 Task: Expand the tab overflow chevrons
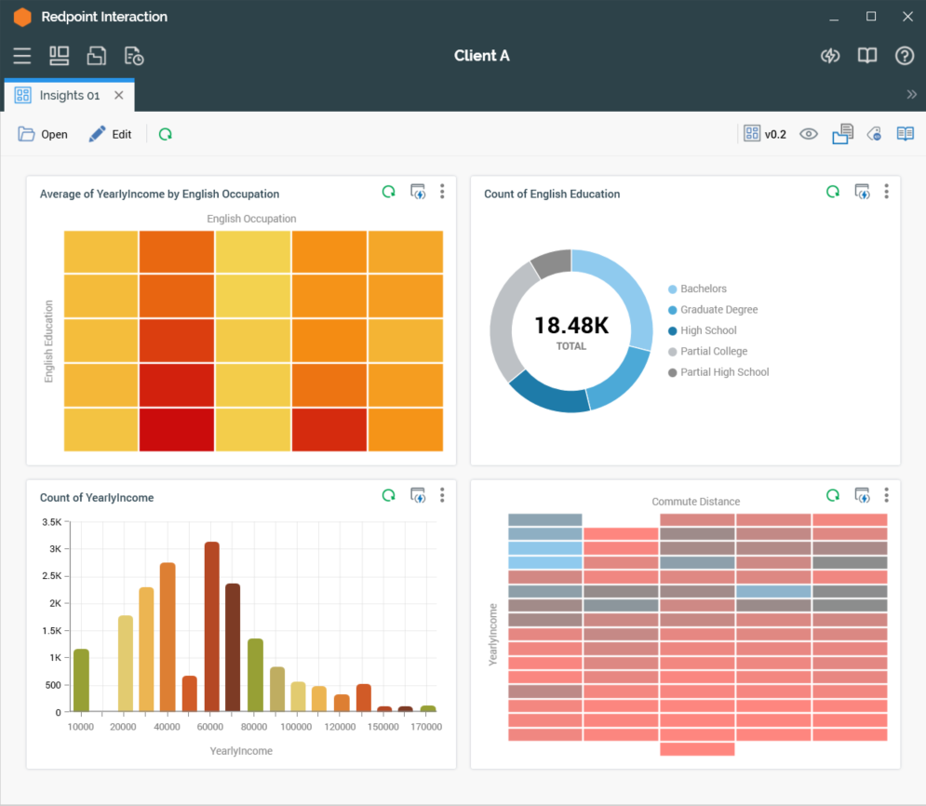(911, 95)
